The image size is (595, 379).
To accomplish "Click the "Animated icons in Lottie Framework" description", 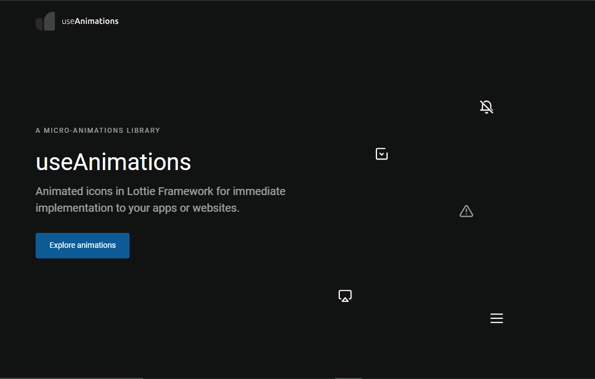I will point(160,200).
